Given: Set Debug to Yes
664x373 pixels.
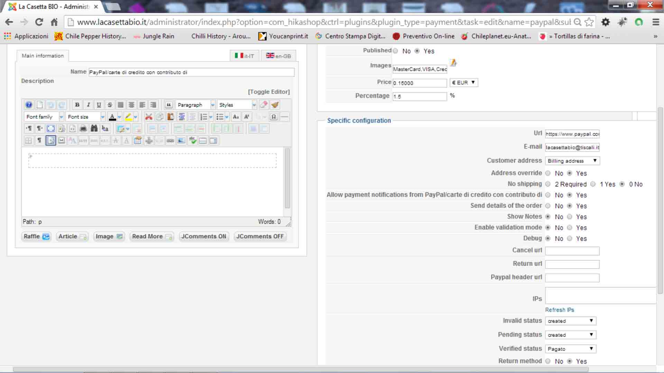Looking at the screenshot, I should point(570,238).
